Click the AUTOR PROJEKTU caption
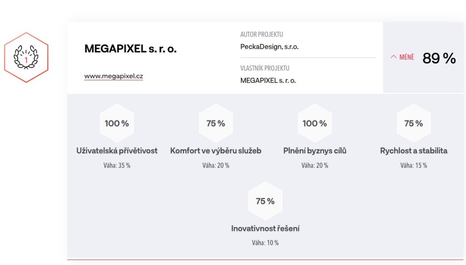The width and height of the screenshot is (466, 265). (261, 34)
